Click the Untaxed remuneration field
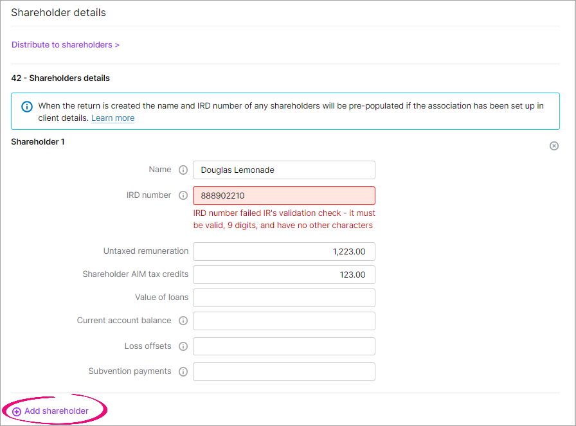 pyautogui.click(x=284, y=252)
